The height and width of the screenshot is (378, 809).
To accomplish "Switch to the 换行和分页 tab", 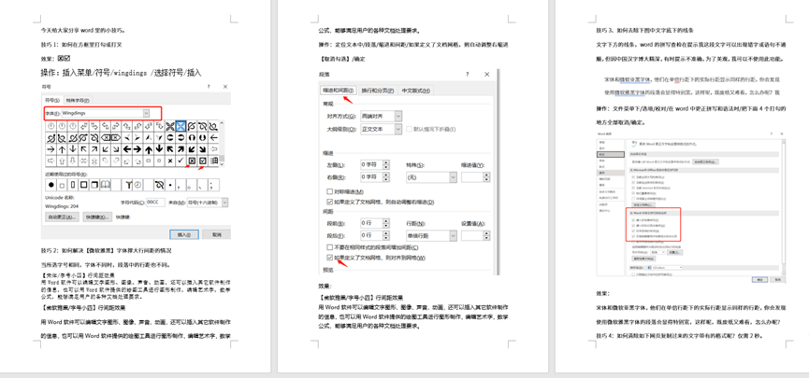I will click(x=377, y=91).
